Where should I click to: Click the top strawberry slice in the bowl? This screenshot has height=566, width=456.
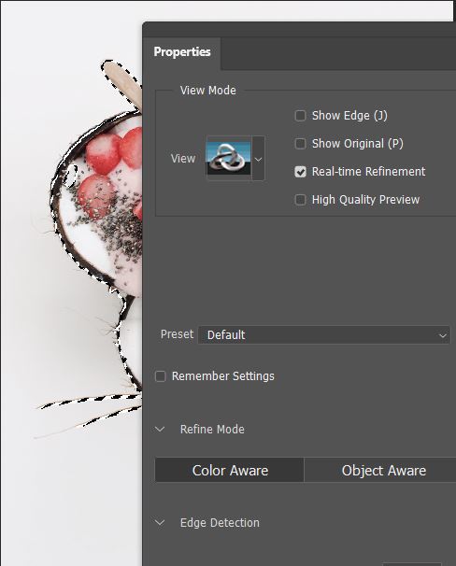133,148
